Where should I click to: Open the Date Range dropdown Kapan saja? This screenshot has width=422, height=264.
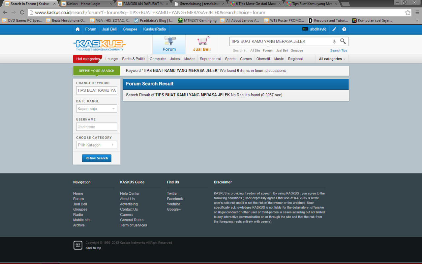tap(97, 109)
